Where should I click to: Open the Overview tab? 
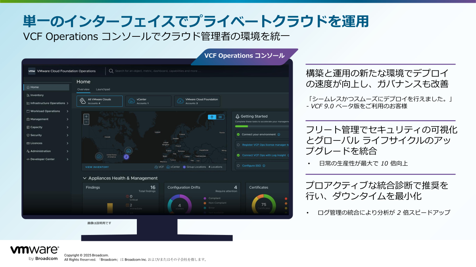pos(83,89)
